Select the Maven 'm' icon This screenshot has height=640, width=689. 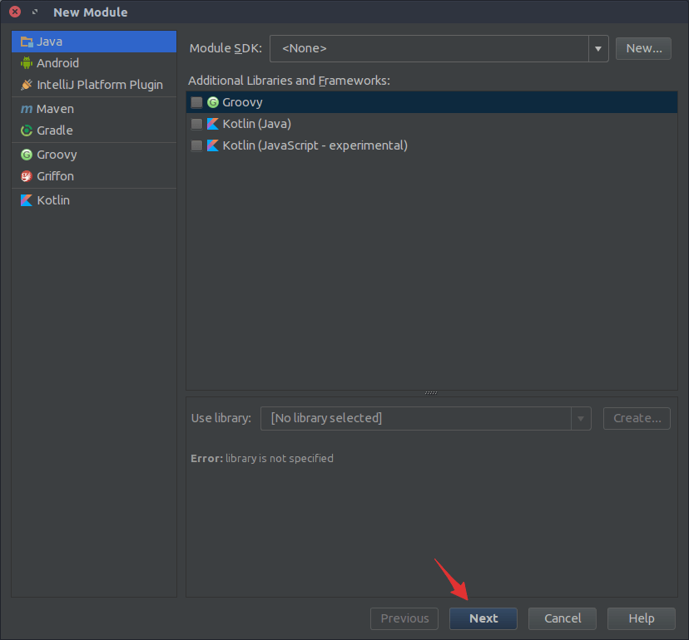[27, 109]
